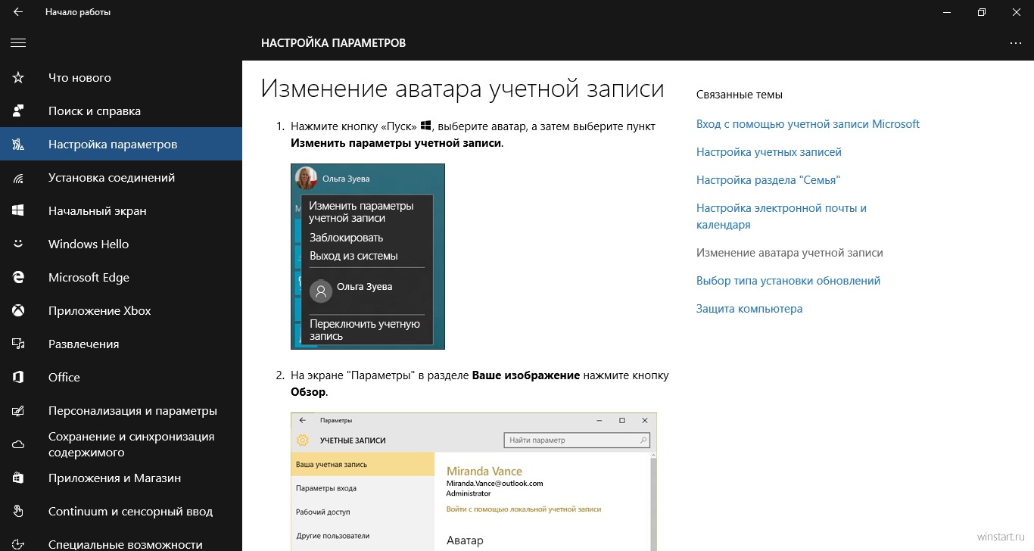Click the store bag icon for Приложения и Магазин
Image resolution: width=1034 pixels, height=551 pixels.
pos(18,478)
